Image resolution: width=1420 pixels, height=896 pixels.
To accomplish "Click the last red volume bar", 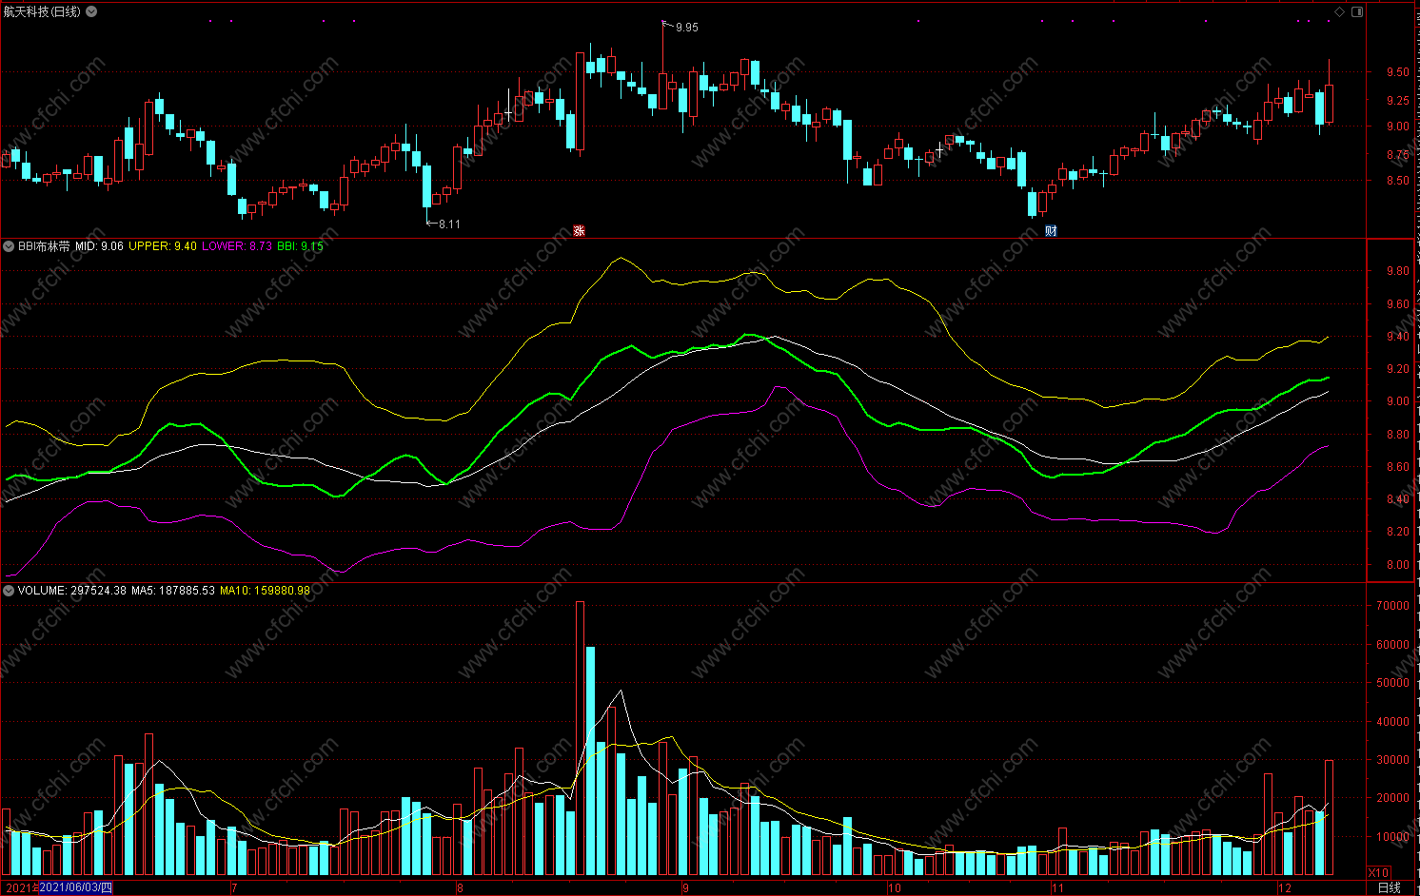I will [1329, 817].
